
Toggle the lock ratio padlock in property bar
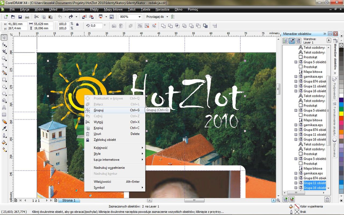[x=77, y=24]
